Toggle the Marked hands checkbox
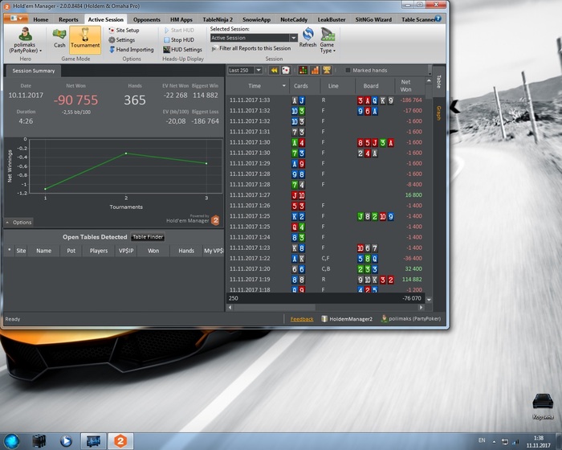This screenshot has width=562, height=450. click(348, 71)
